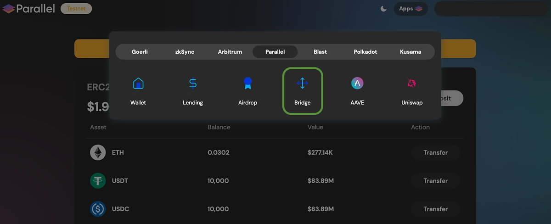Screen dimensions: 551x224
Task: Switch to the Arbitrum tab
Action: coord(230,52)
